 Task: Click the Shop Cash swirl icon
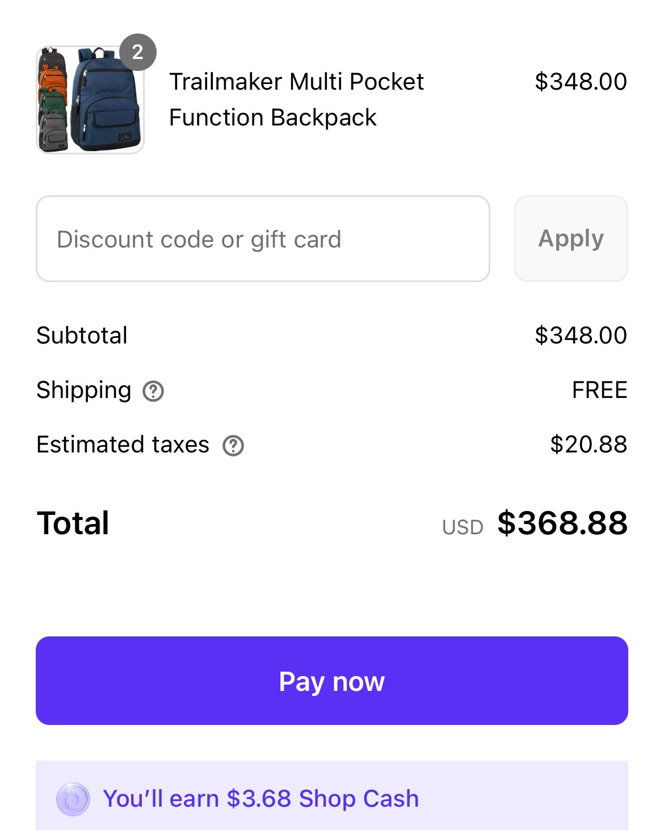[73, 799]
